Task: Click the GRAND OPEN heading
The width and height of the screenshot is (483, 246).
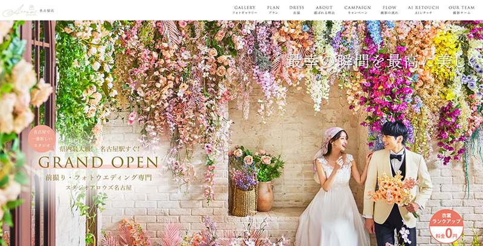Action: point(98,163)
